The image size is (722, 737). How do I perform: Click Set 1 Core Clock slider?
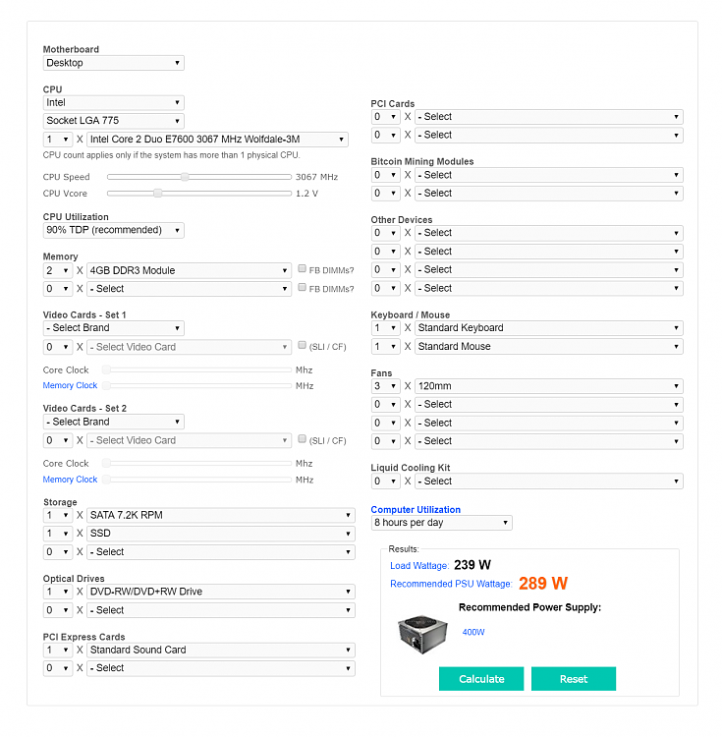198,369
